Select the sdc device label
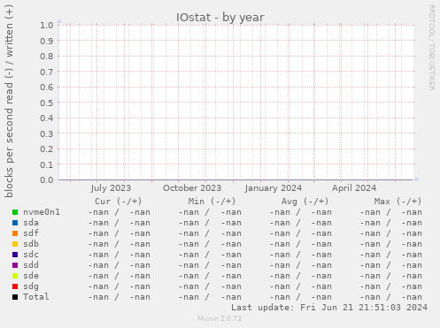440x328 pixels. pos(31,255)
